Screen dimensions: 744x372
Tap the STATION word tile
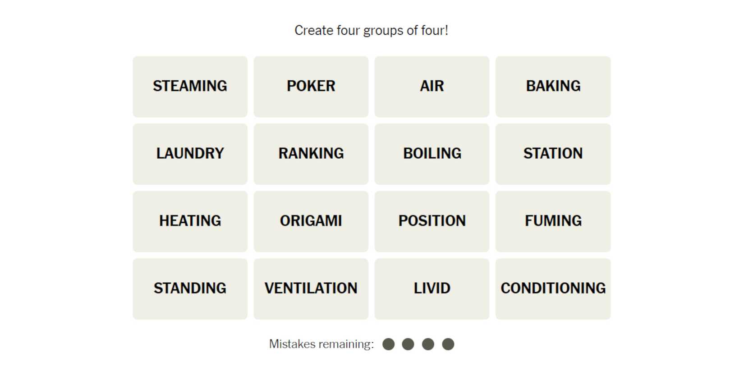[x=553, y=154]
